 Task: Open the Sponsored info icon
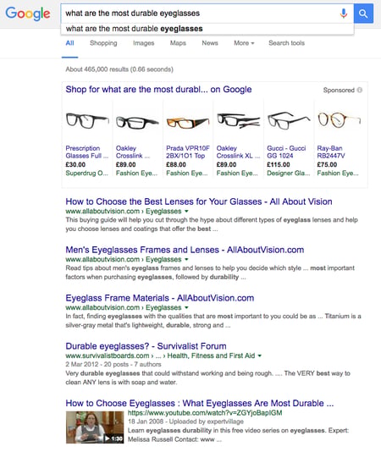pyautogui.click(x=360, y=90)
